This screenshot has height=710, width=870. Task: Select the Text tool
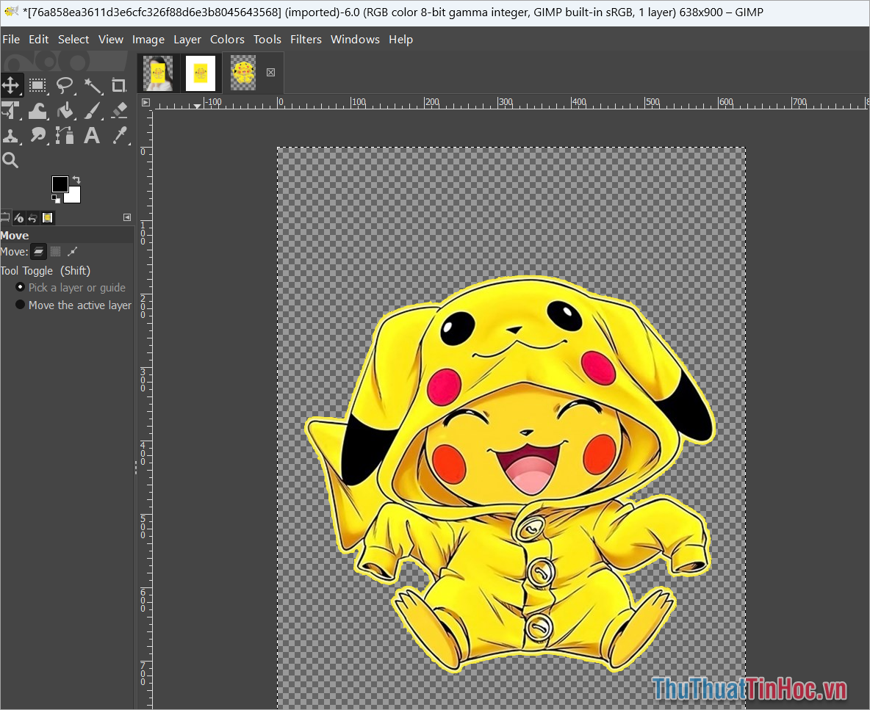coord(92,135)
